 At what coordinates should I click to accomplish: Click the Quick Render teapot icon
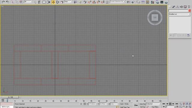(166, 2)
